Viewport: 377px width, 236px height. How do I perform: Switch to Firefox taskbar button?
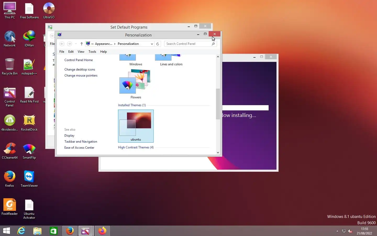click(70, 231)
